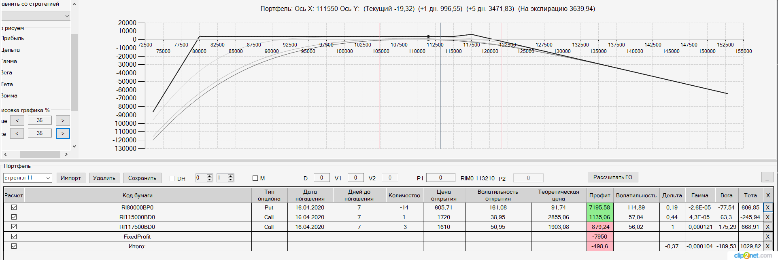778x260 pixels.
Task: Click the Сохранить button
Action: [142, 178]
